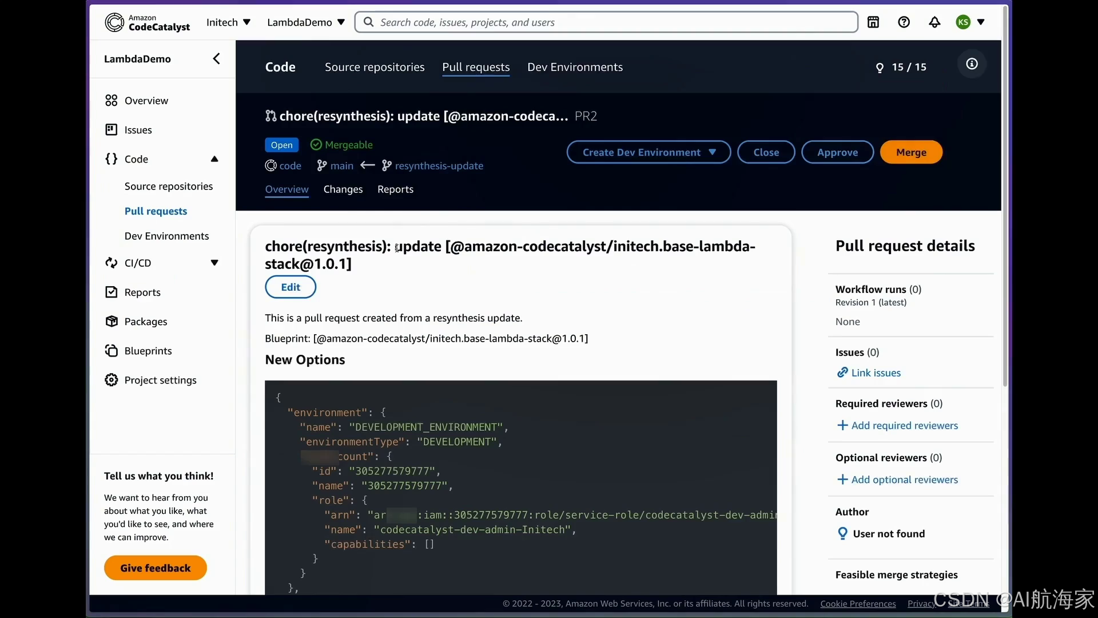Collapse the Code section arrow
The width and height of the screenshot is (1098, 618).
coord(214,159)
